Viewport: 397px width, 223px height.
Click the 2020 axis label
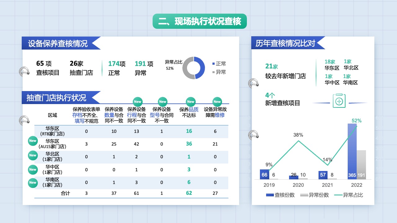pyautogui.click(x=298, y=185)
